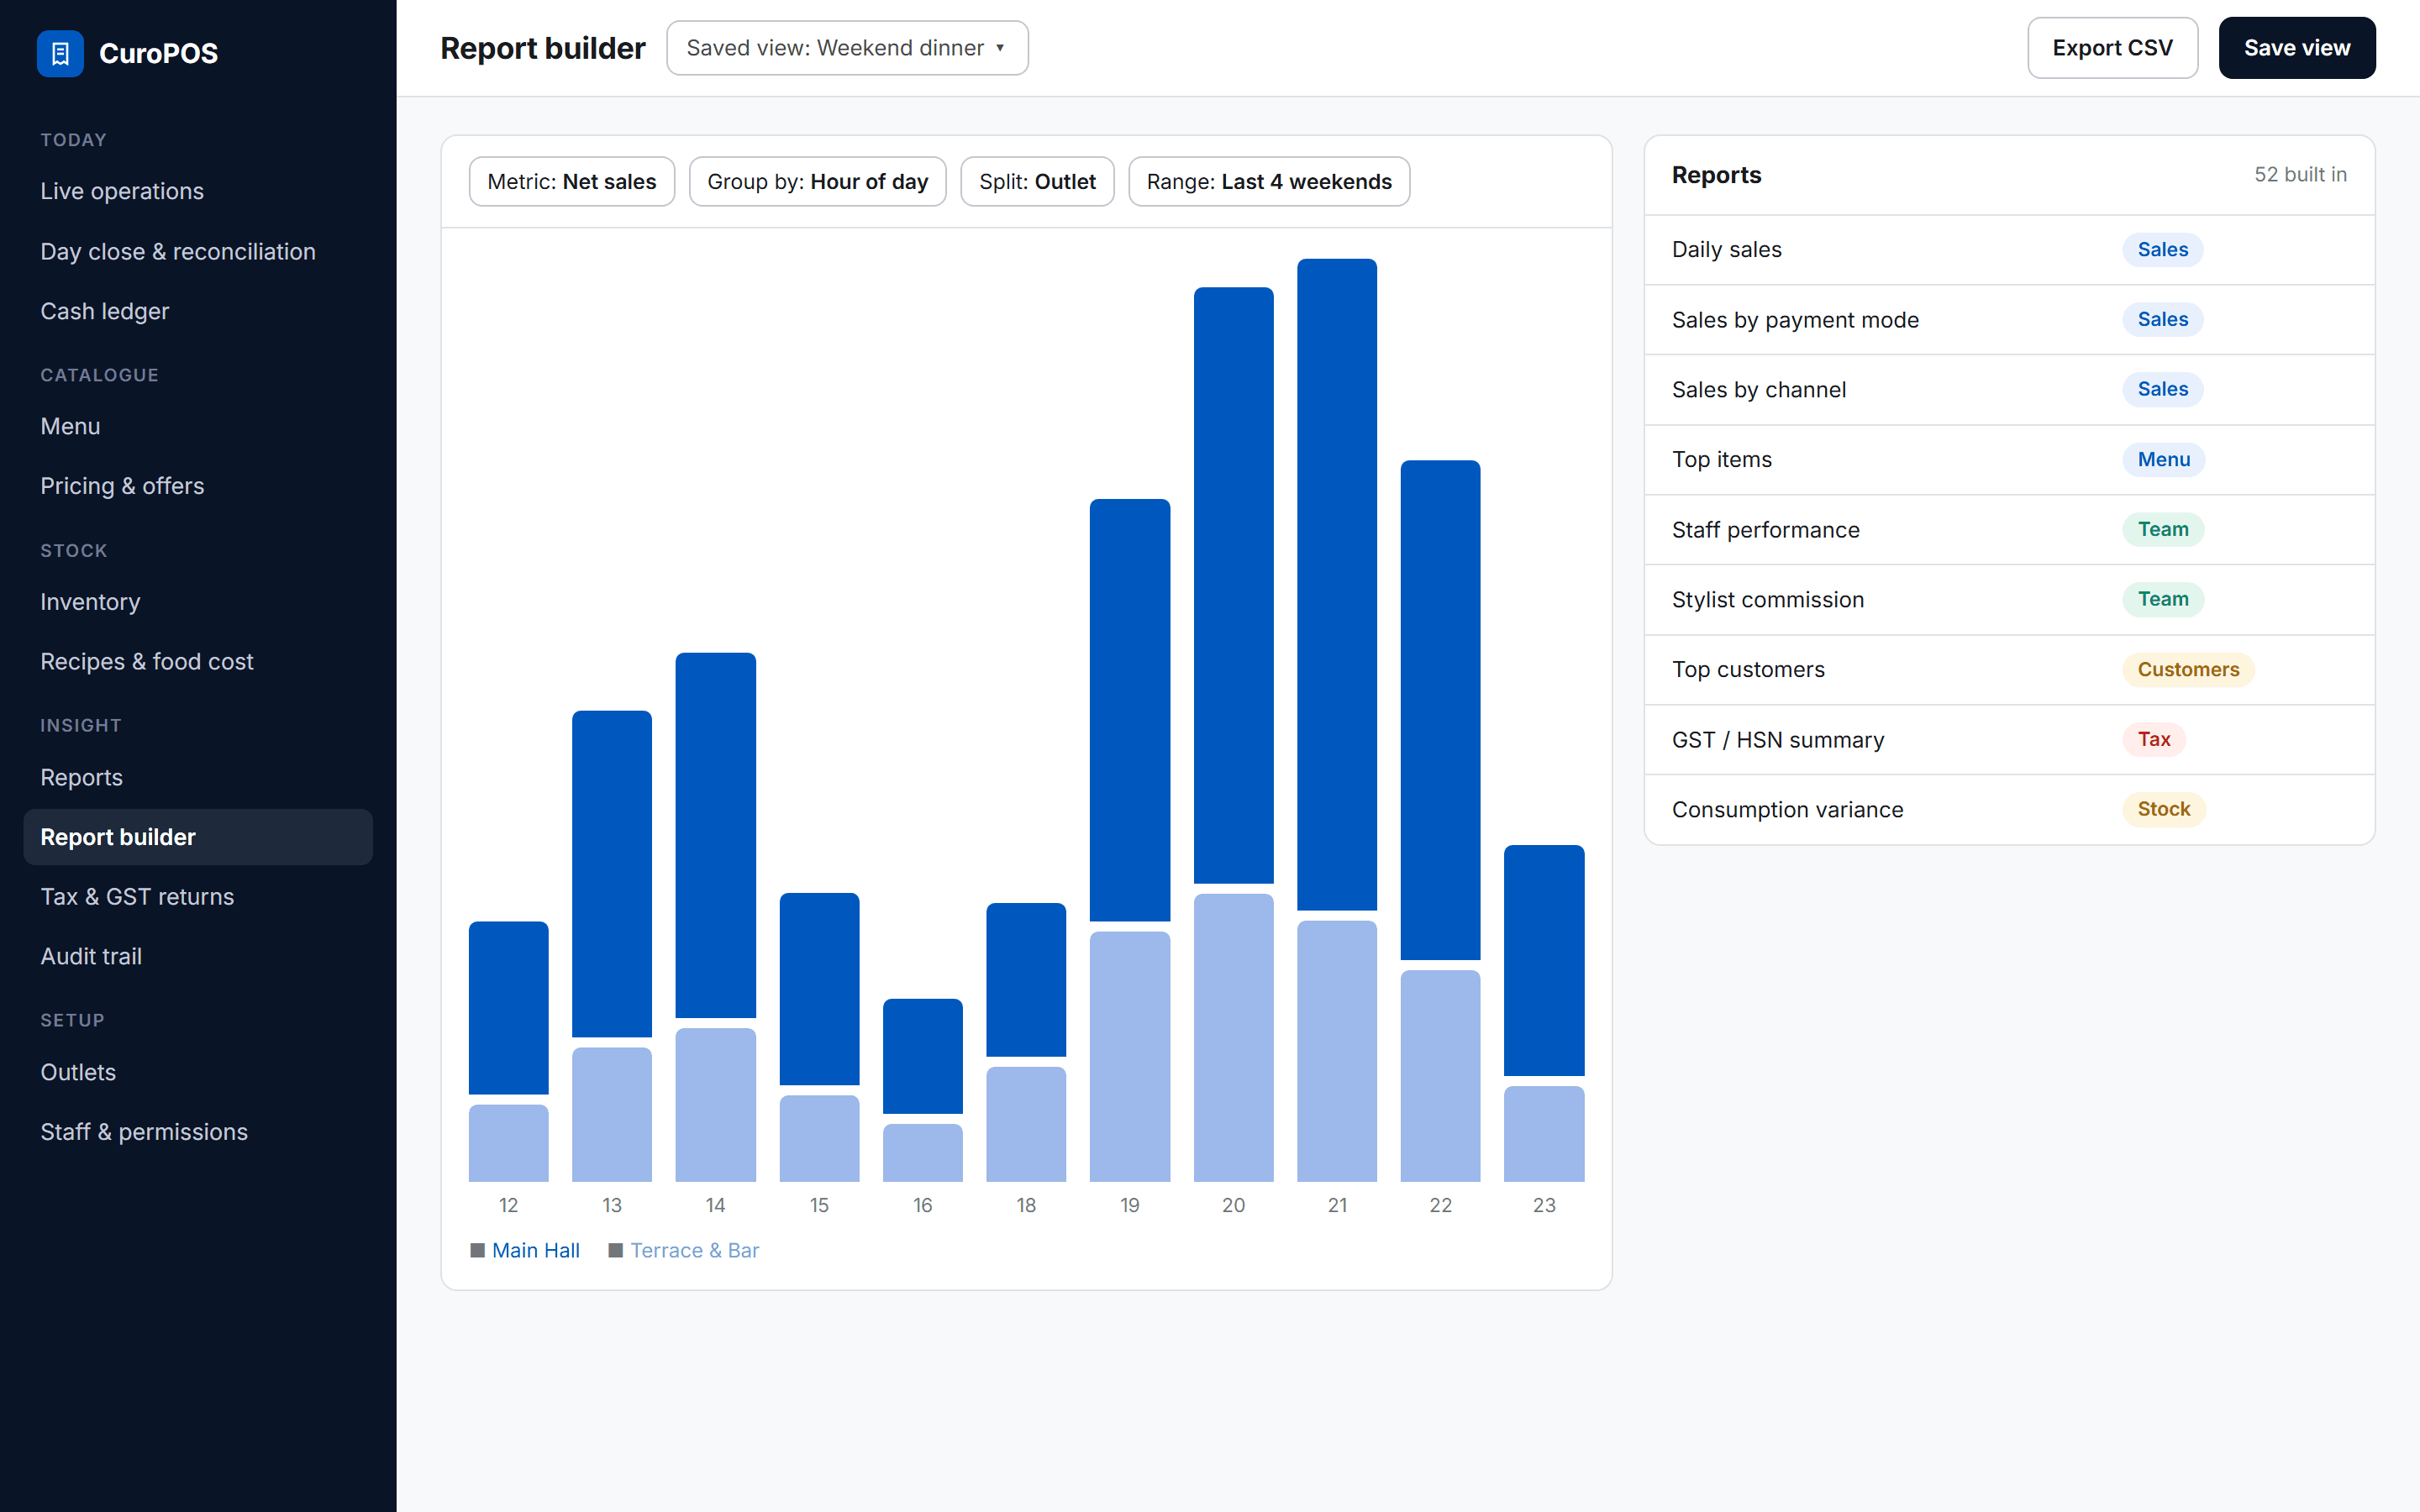
Task: Click the x-axis label 18
Action: [1026, 1205]
